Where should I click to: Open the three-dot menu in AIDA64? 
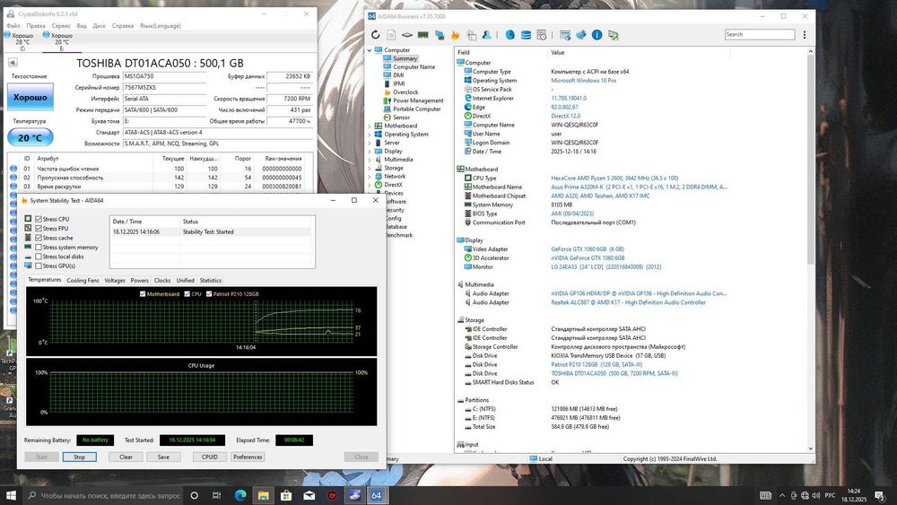pyautogui.click(x=805, y=35)
